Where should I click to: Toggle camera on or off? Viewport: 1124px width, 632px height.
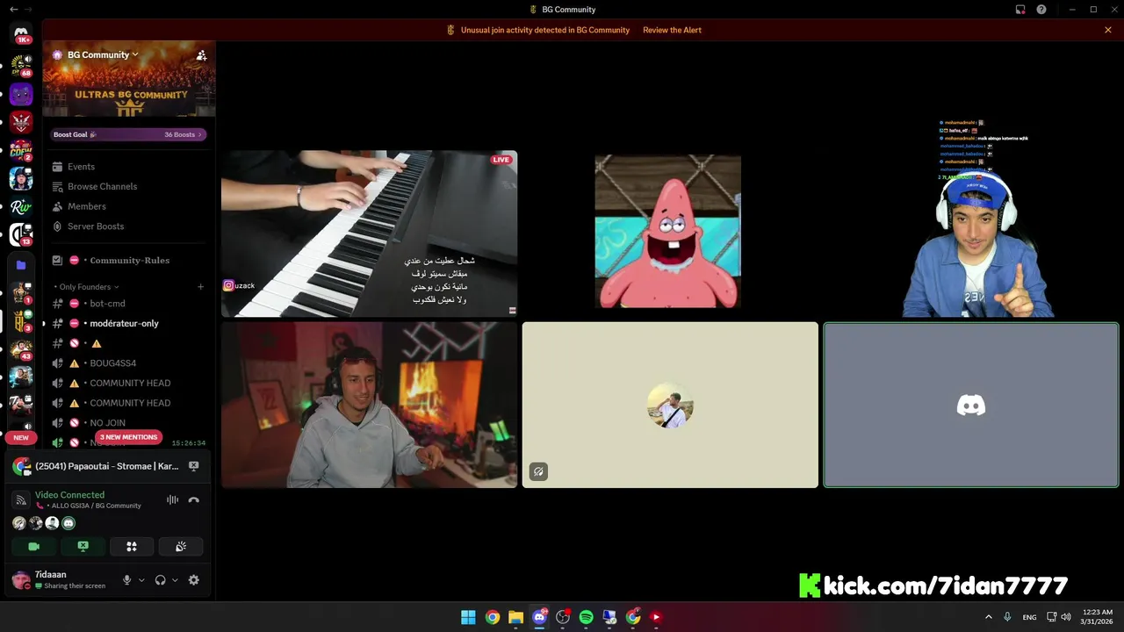coord(34,546)
